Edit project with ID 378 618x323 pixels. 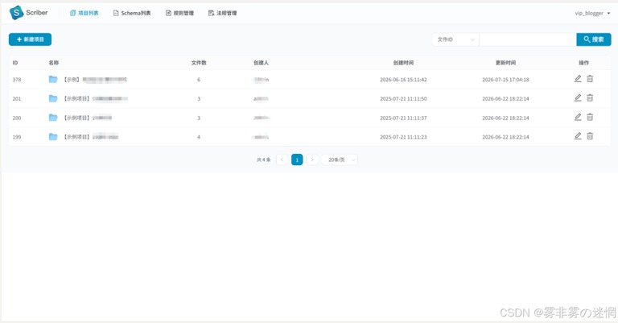pyautogui.click(x=578, y=79)
